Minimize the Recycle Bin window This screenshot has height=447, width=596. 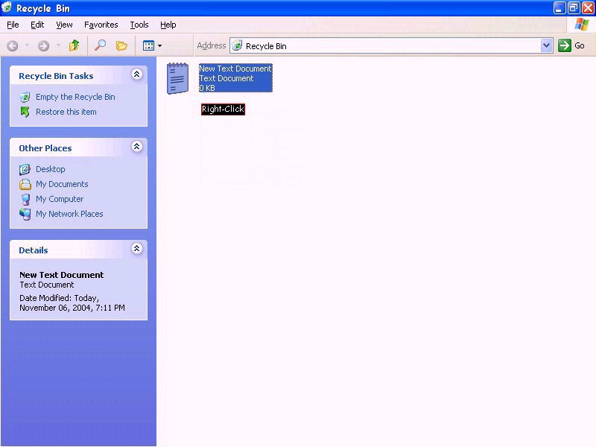559,7
